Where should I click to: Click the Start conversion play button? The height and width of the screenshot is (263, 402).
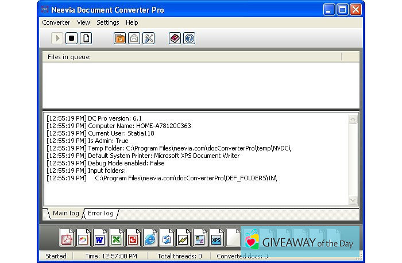pyautogui.click(x=57, y=38)
